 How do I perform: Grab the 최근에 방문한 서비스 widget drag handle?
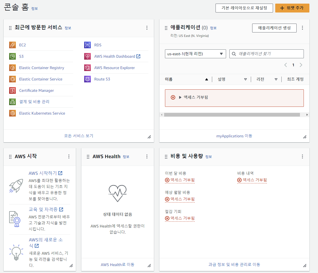click(10, 28)
